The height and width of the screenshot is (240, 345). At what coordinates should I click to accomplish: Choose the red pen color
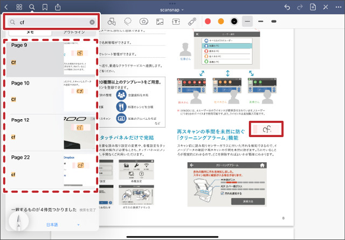tap(208, 22)
